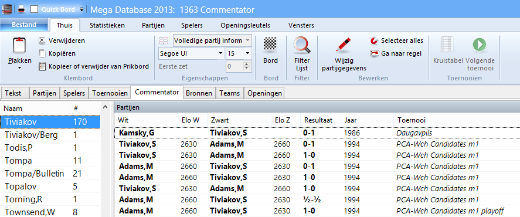The height and width of the screenshot is (217, 520).
Task: Click the Partijen panel header
Action: [317, 107]
